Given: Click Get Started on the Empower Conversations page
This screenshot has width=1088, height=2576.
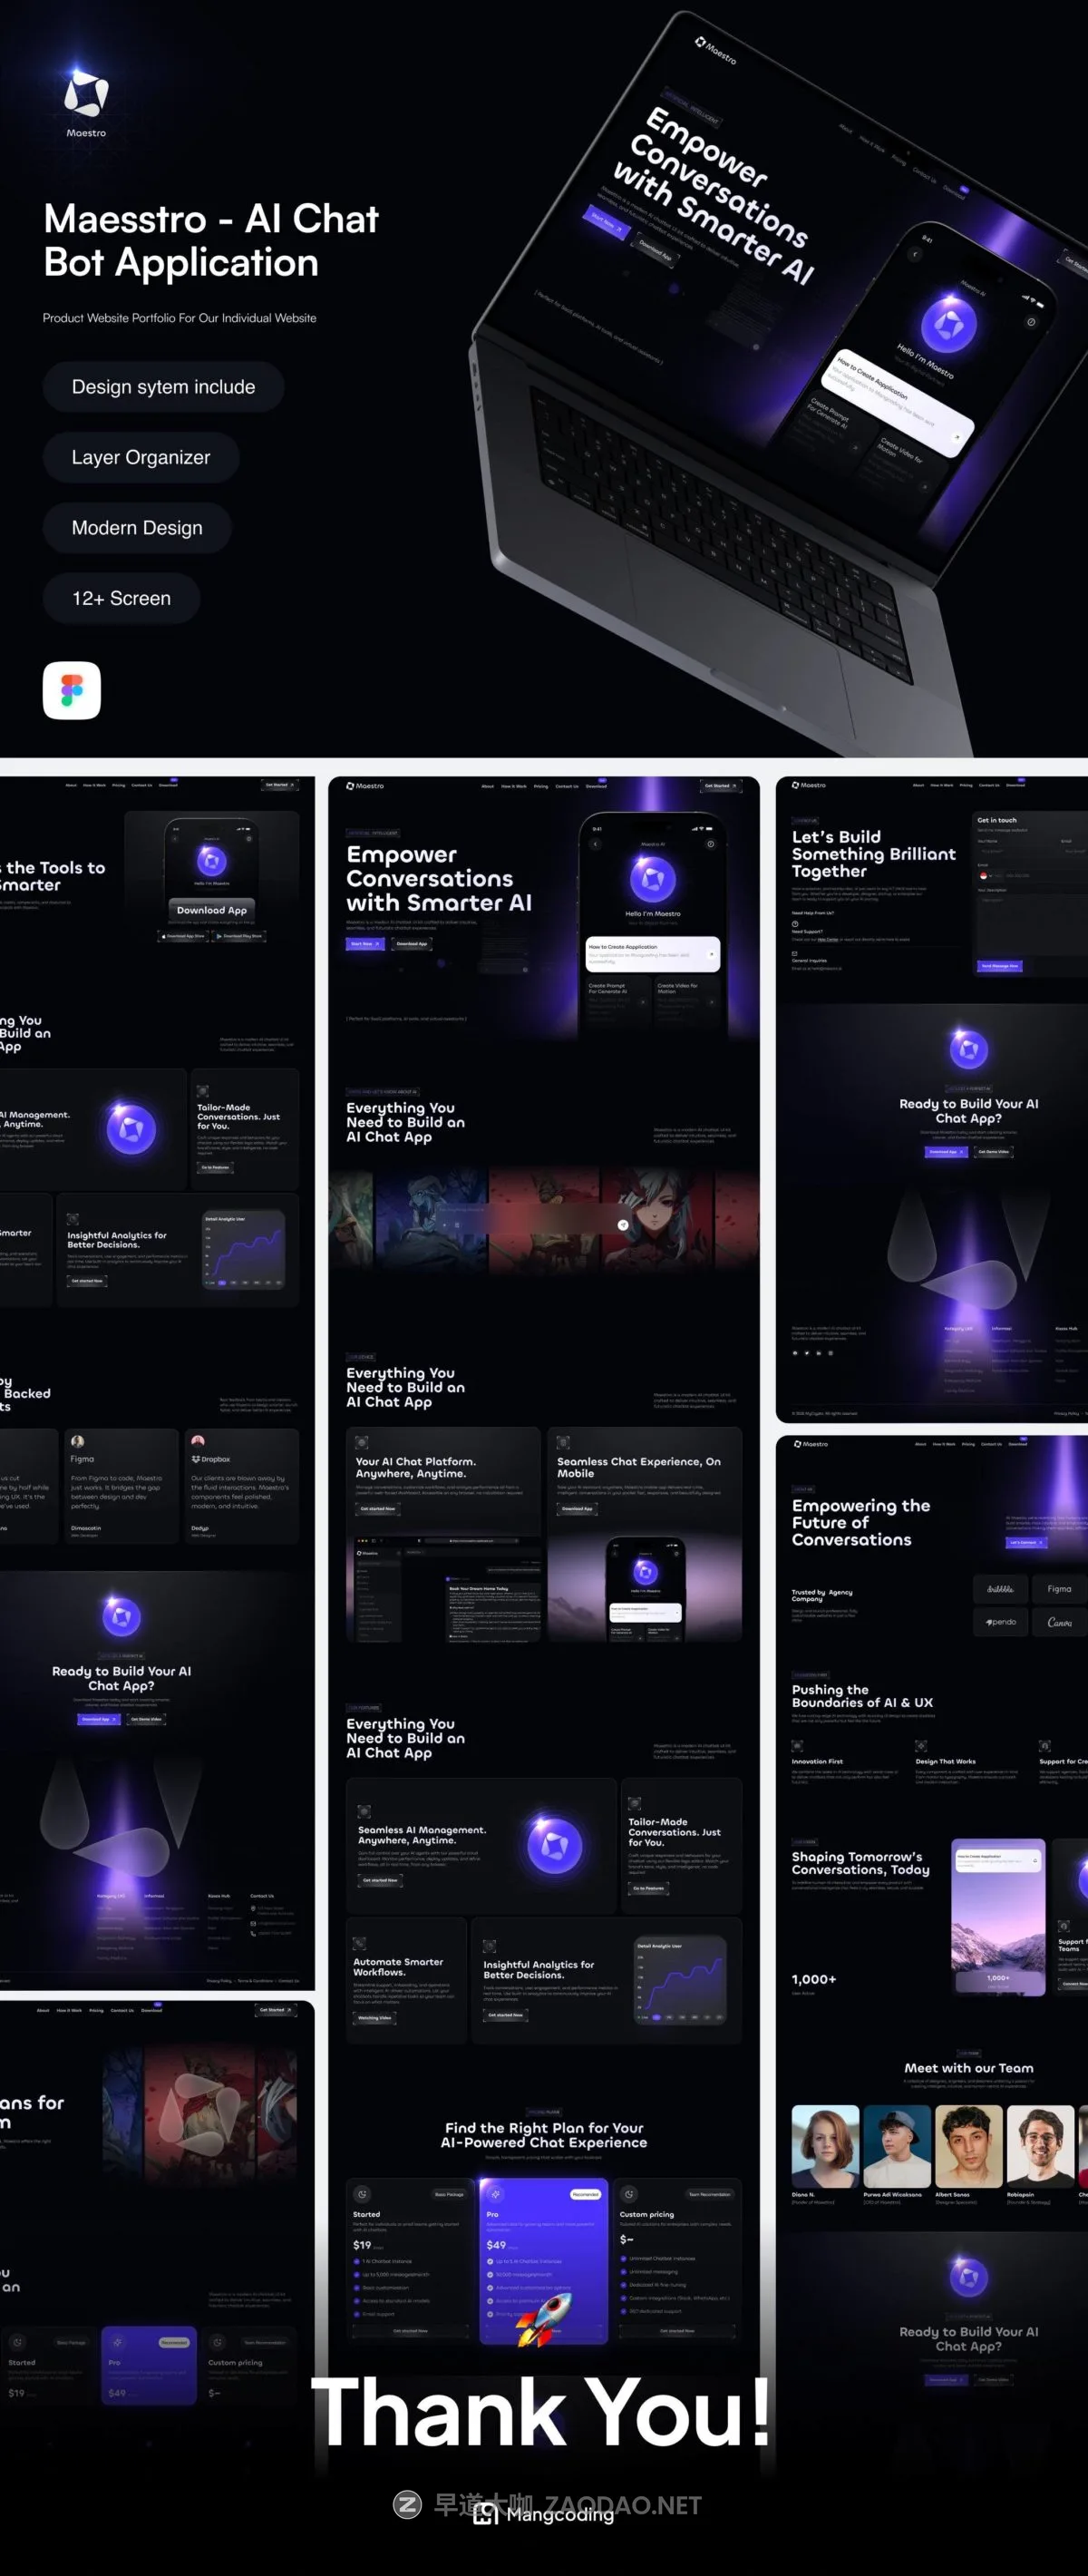Looking at the screenshot, I should 720,786.
